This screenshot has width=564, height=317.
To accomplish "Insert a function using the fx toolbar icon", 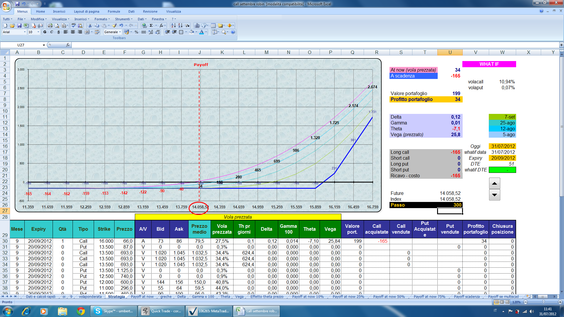I will 161,26.
